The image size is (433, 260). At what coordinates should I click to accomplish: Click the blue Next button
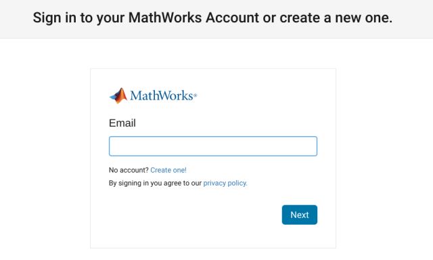[300, 215]
